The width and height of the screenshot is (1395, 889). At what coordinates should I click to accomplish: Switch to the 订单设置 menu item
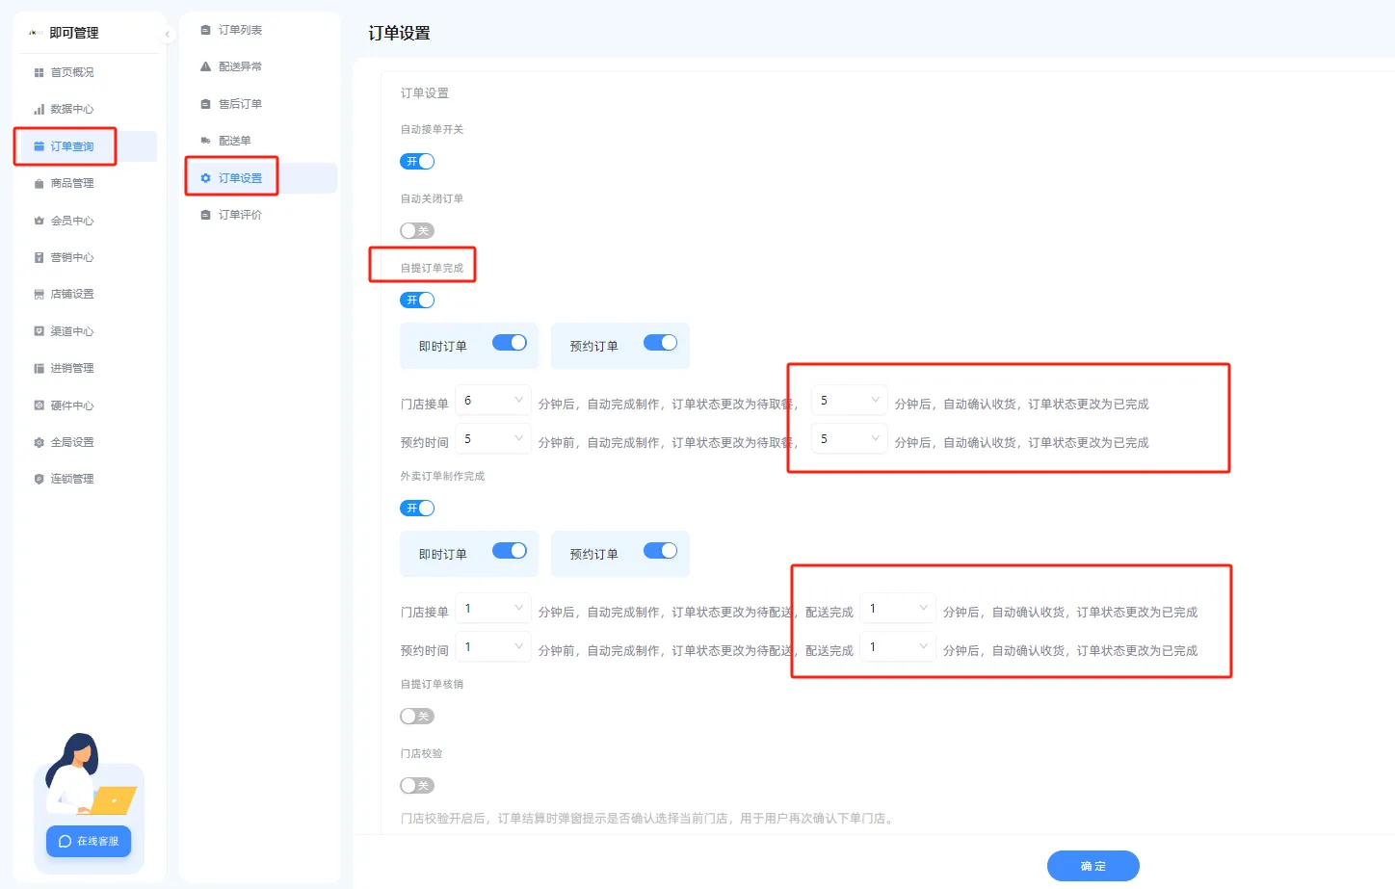[239, 176]
